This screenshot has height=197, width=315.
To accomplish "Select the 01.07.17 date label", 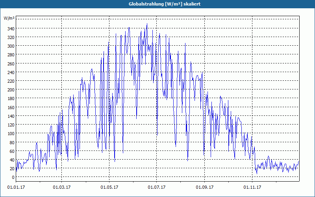I will point(157,187).
